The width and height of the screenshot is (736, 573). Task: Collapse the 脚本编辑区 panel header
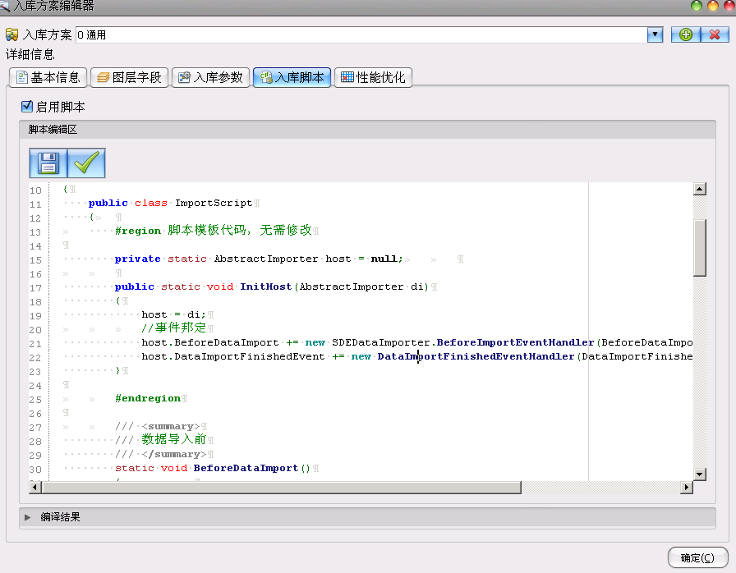367,130
